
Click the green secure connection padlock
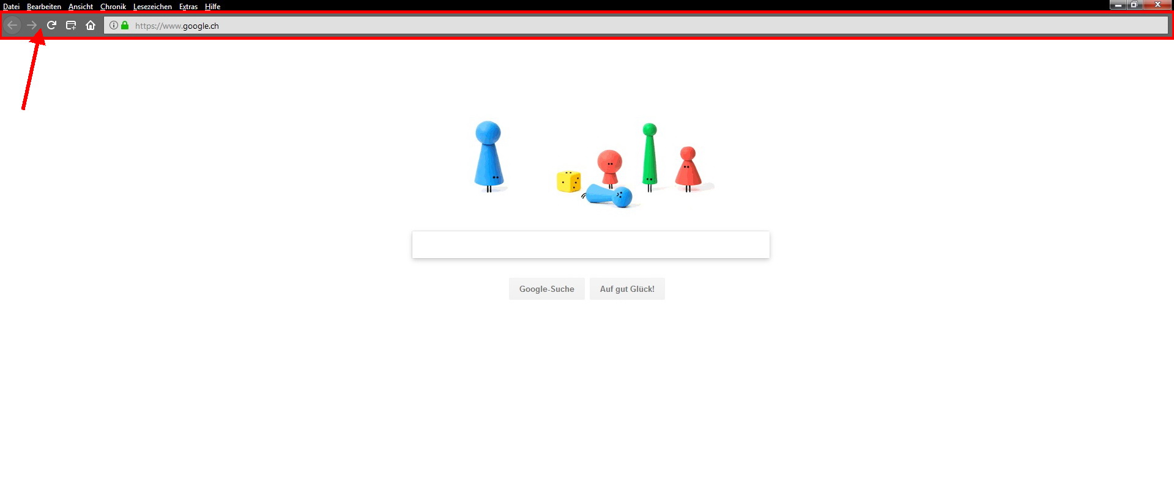click(x=125, y=26)
